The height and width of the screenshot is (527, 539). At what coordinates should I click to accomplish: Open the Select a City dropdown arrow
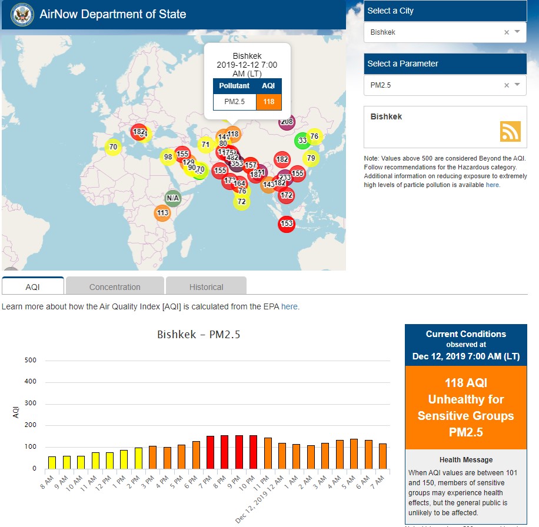point(517,32)
